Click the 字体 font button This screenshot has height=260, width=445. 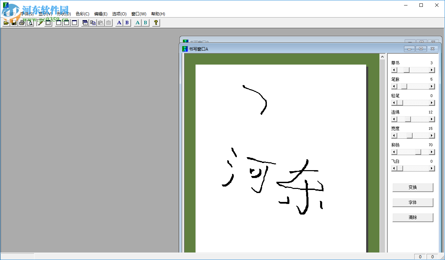tap(413, 203)
